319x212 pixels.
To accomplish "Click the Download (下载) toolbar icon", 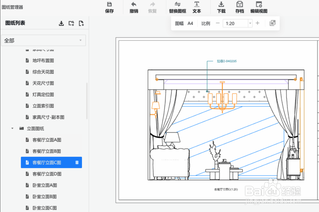I will click(x=221, y=4).
